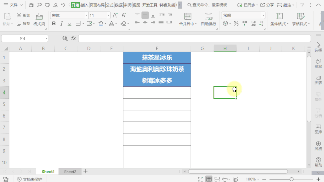Click the column F header

click(x=157, y=49)
